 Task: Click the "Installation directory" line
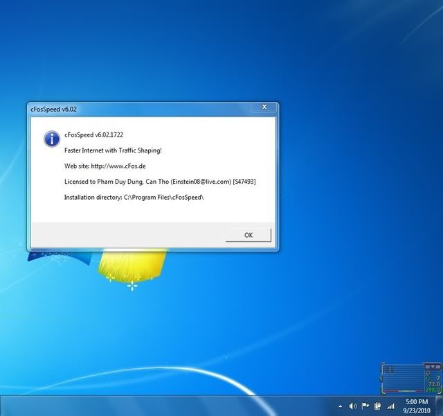[134, 197]
